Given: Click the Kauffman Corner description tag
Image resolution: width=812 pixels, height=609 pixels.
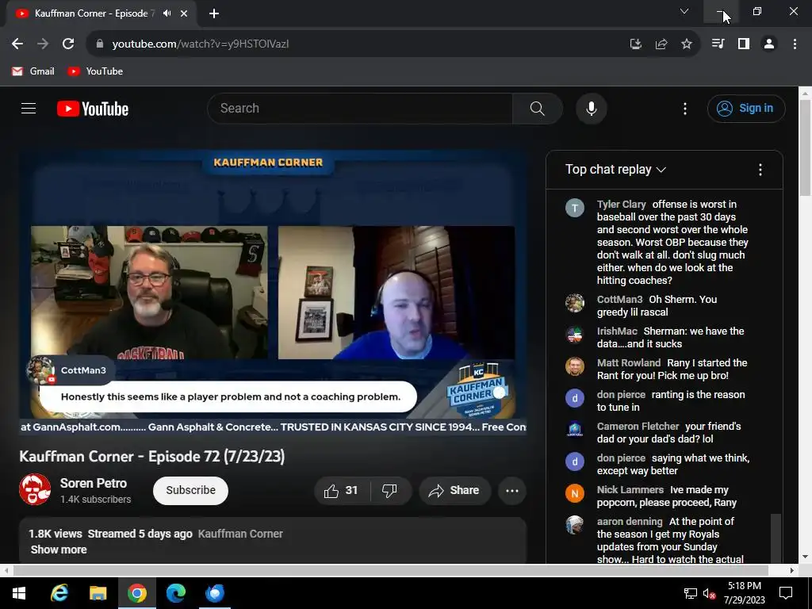Looking at the screenshot, I should tap(240, 534).
